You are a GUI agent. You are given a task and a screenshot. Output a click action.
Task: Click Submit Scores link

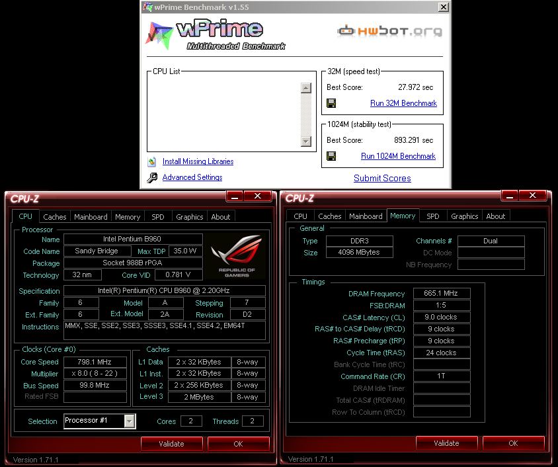coord(382,179)
